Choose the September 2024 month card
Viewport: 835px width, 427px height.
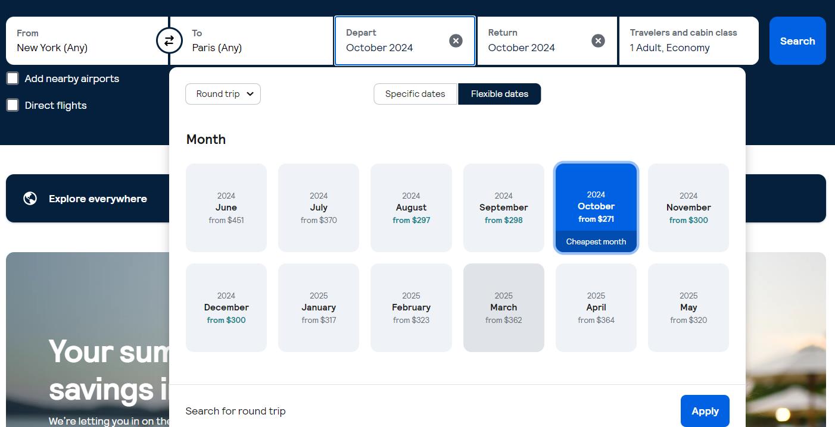(503, 207)
